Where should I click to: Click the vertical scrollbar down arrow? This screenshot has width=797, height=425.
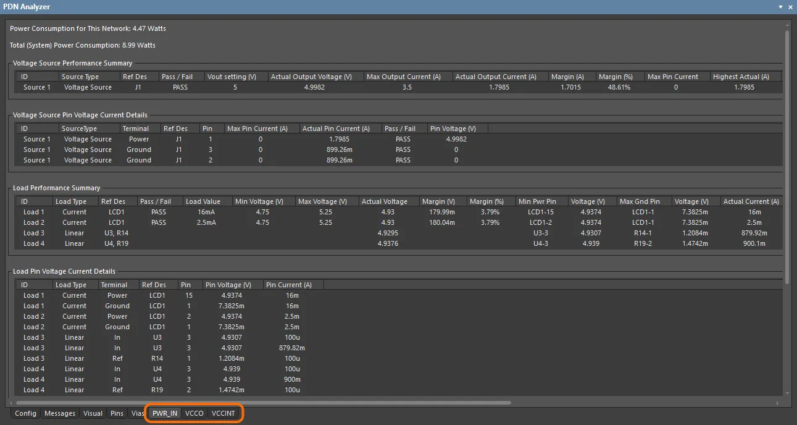(787, 393)
